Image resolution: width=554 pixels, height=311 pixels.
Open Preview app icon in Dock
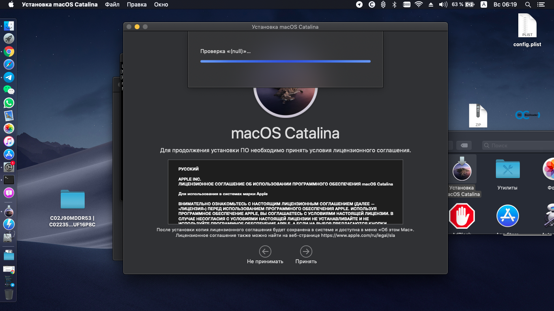click(x=9, y=115)
